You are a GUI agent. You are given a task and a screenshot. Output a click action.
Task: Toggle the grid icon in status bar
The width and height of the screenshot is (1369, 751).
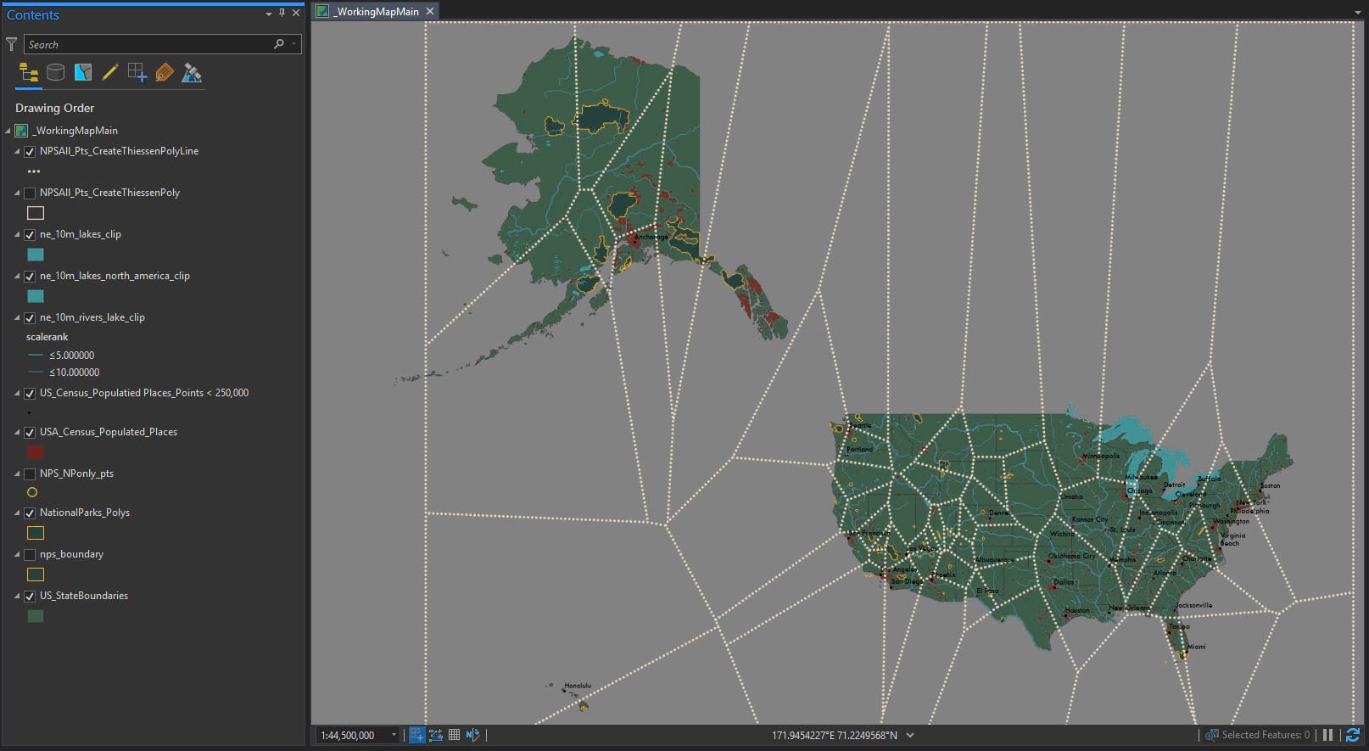(454, 735)
